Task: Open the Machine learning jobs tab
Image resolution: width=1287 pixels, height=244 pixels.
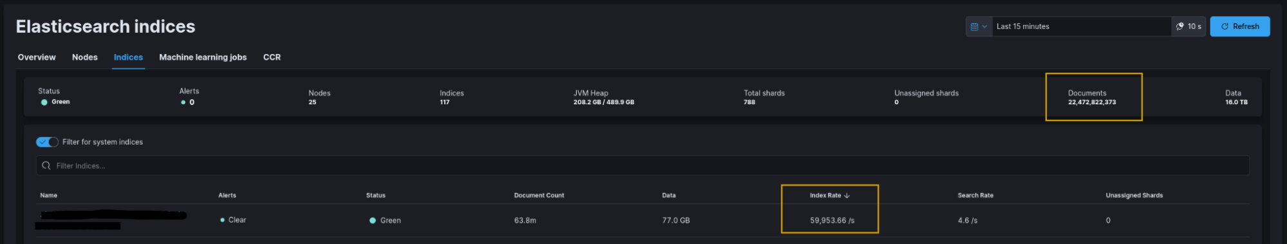Action: tap(203, 57)
